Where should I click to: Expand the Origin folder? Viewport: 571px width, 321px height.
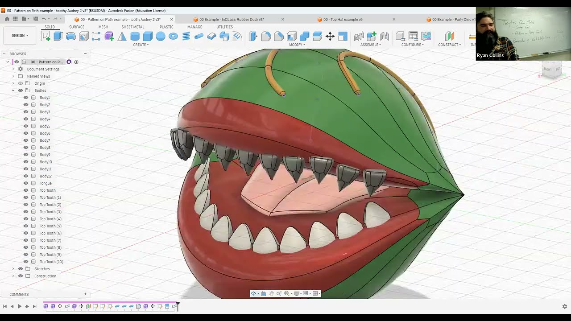point(13,83)
